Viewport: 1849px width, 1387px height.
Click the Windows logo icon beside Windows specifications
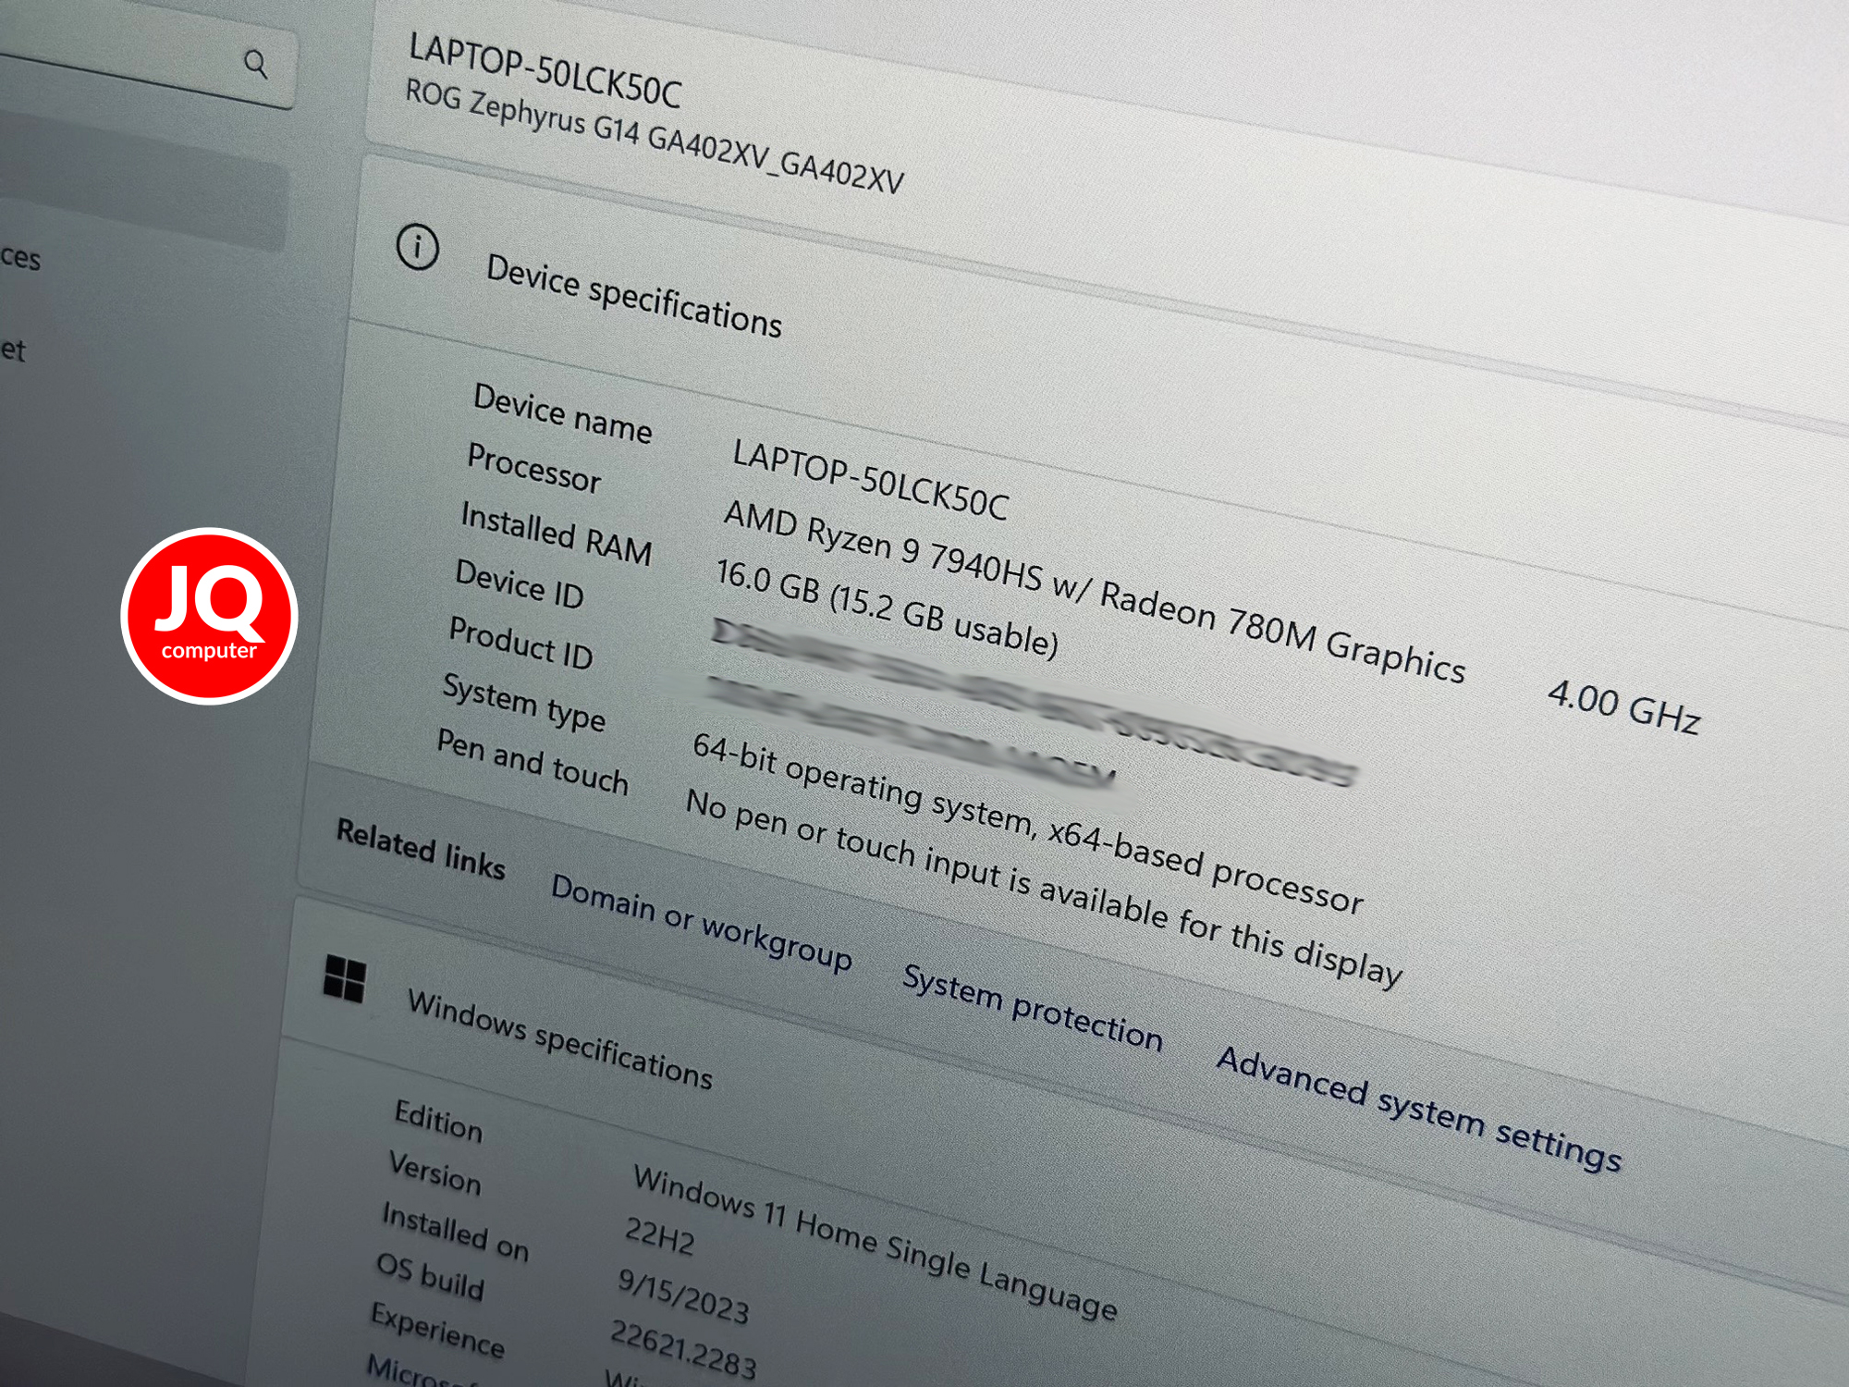click(x=345, y=978)
